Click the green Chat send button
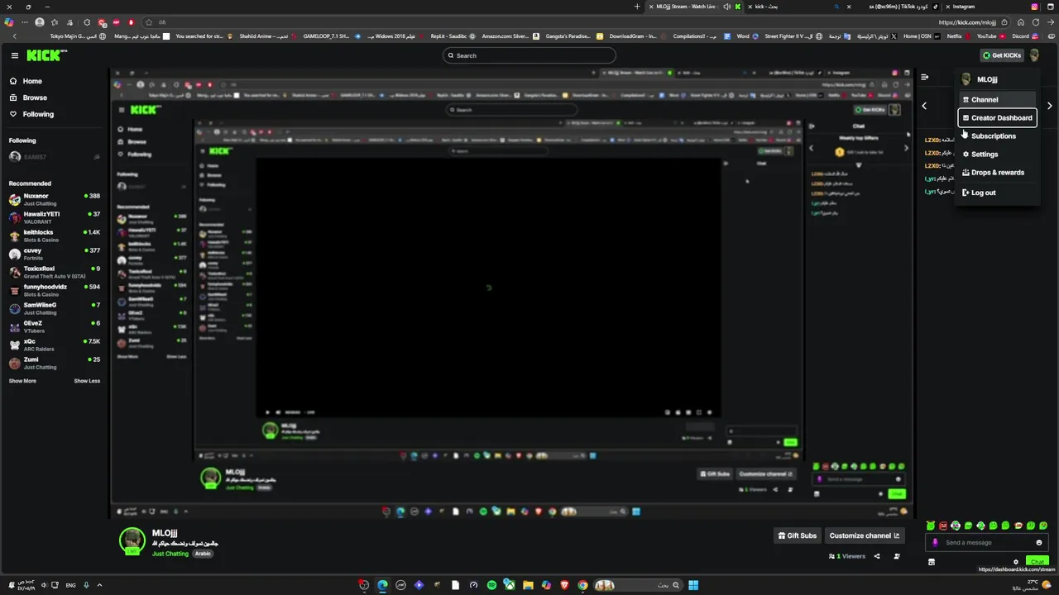This screenshot has width=1059, height=595. coord(1037,562)
